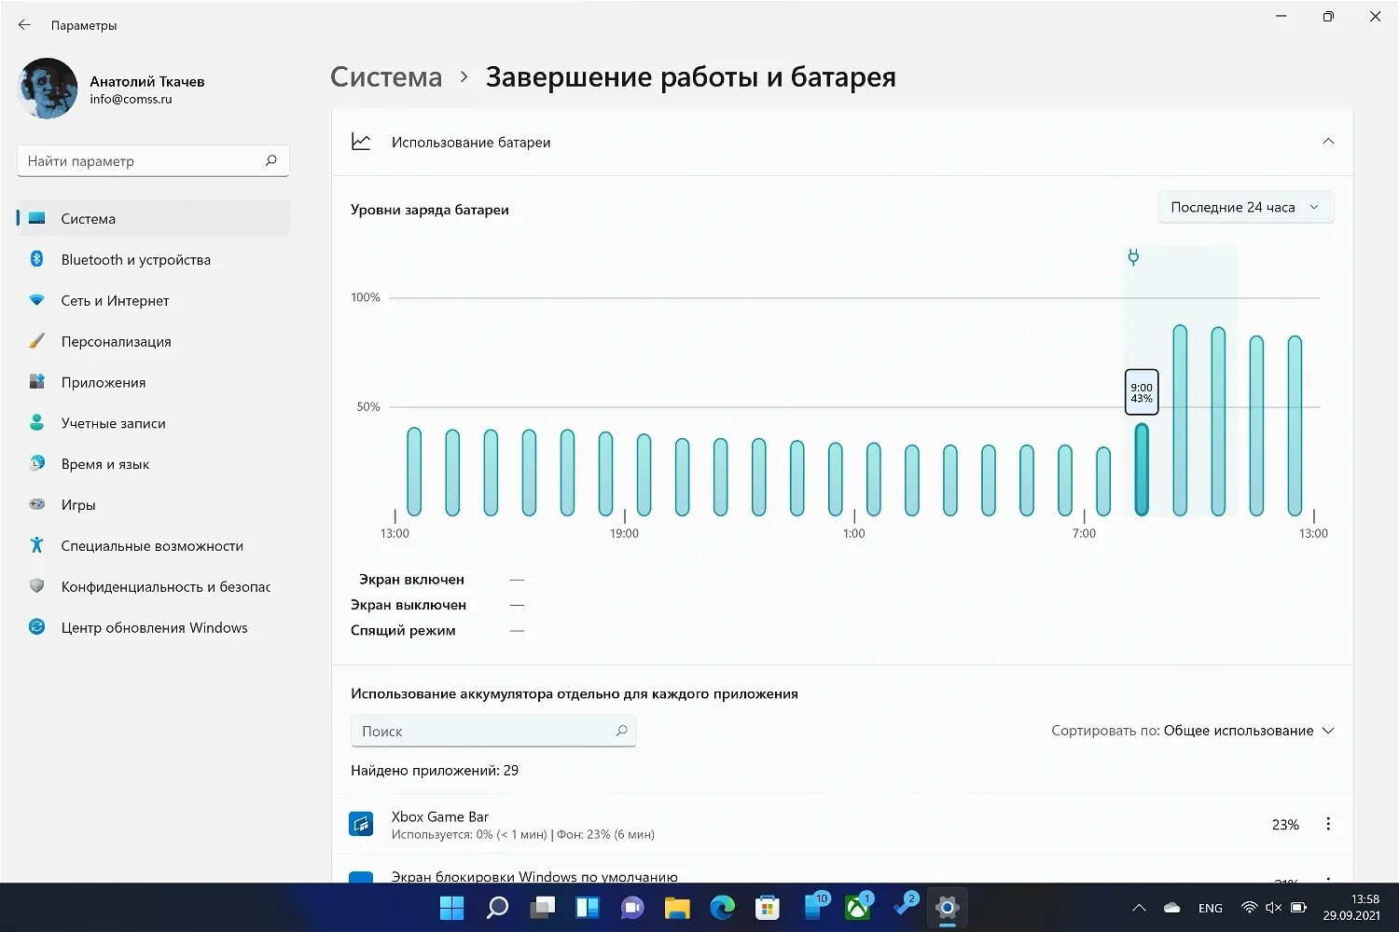Collapse the Использование батареи section
The height and width of the screenshot is (932, 1399).
coord(1328,142)
